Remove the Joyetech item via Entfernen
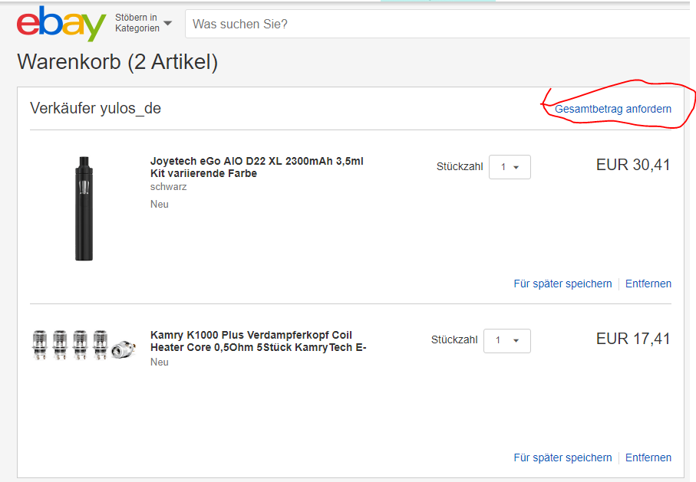The width and height of the screenshot is (696, 482). click(x=648, y=284)
